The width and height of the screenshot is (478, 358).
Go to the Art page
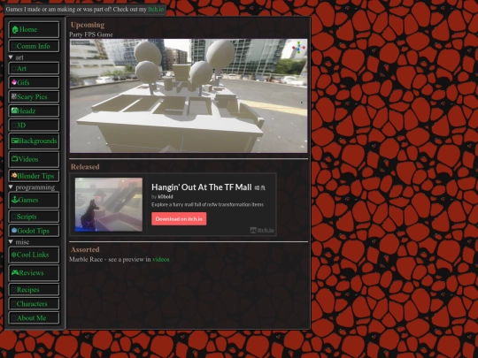pos(34,68)
